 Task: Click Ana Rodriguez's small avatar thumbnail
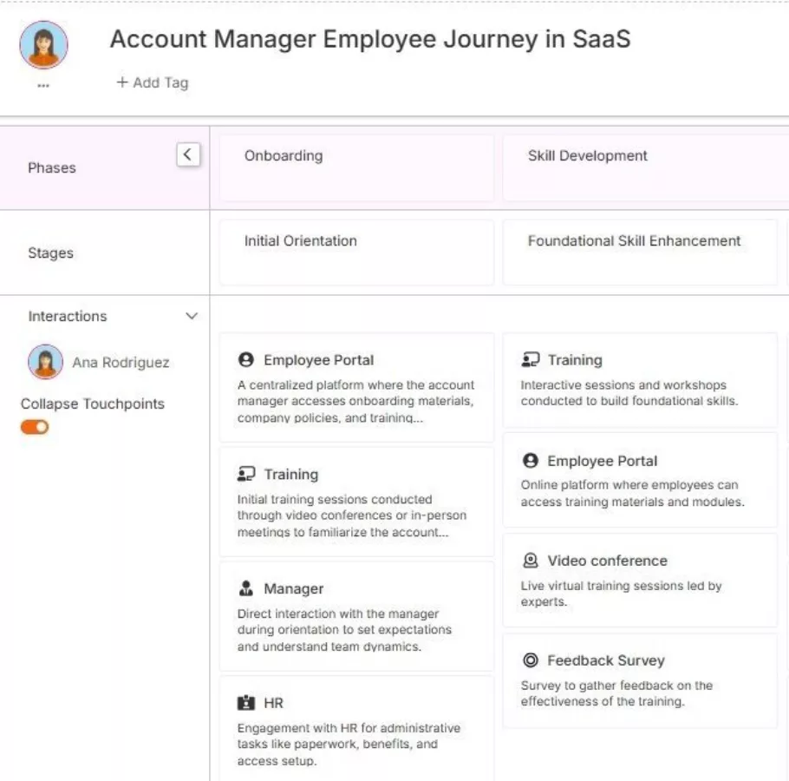coord(45,362)
